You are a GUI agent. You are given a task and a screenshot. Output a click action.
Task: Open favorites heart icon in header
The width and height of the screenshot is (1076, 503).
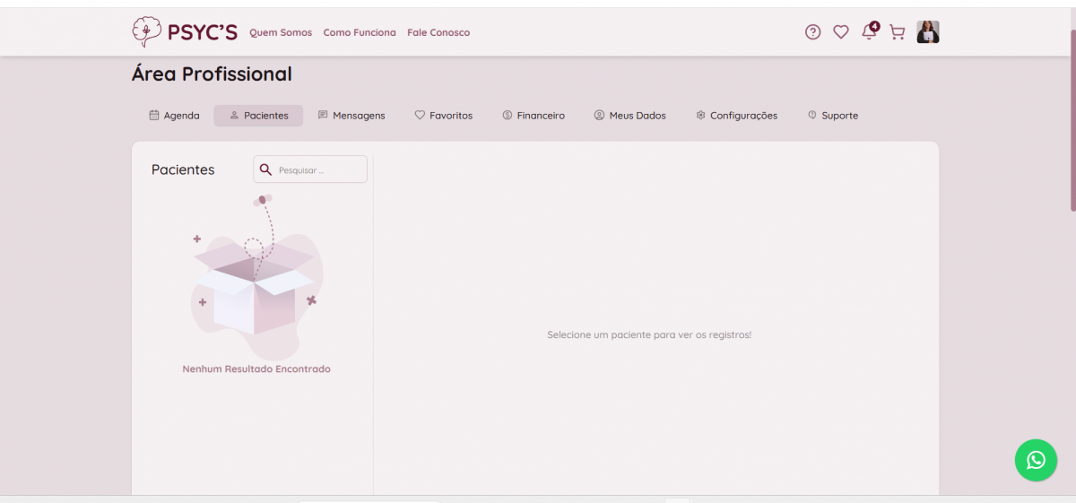click(841, 32)
